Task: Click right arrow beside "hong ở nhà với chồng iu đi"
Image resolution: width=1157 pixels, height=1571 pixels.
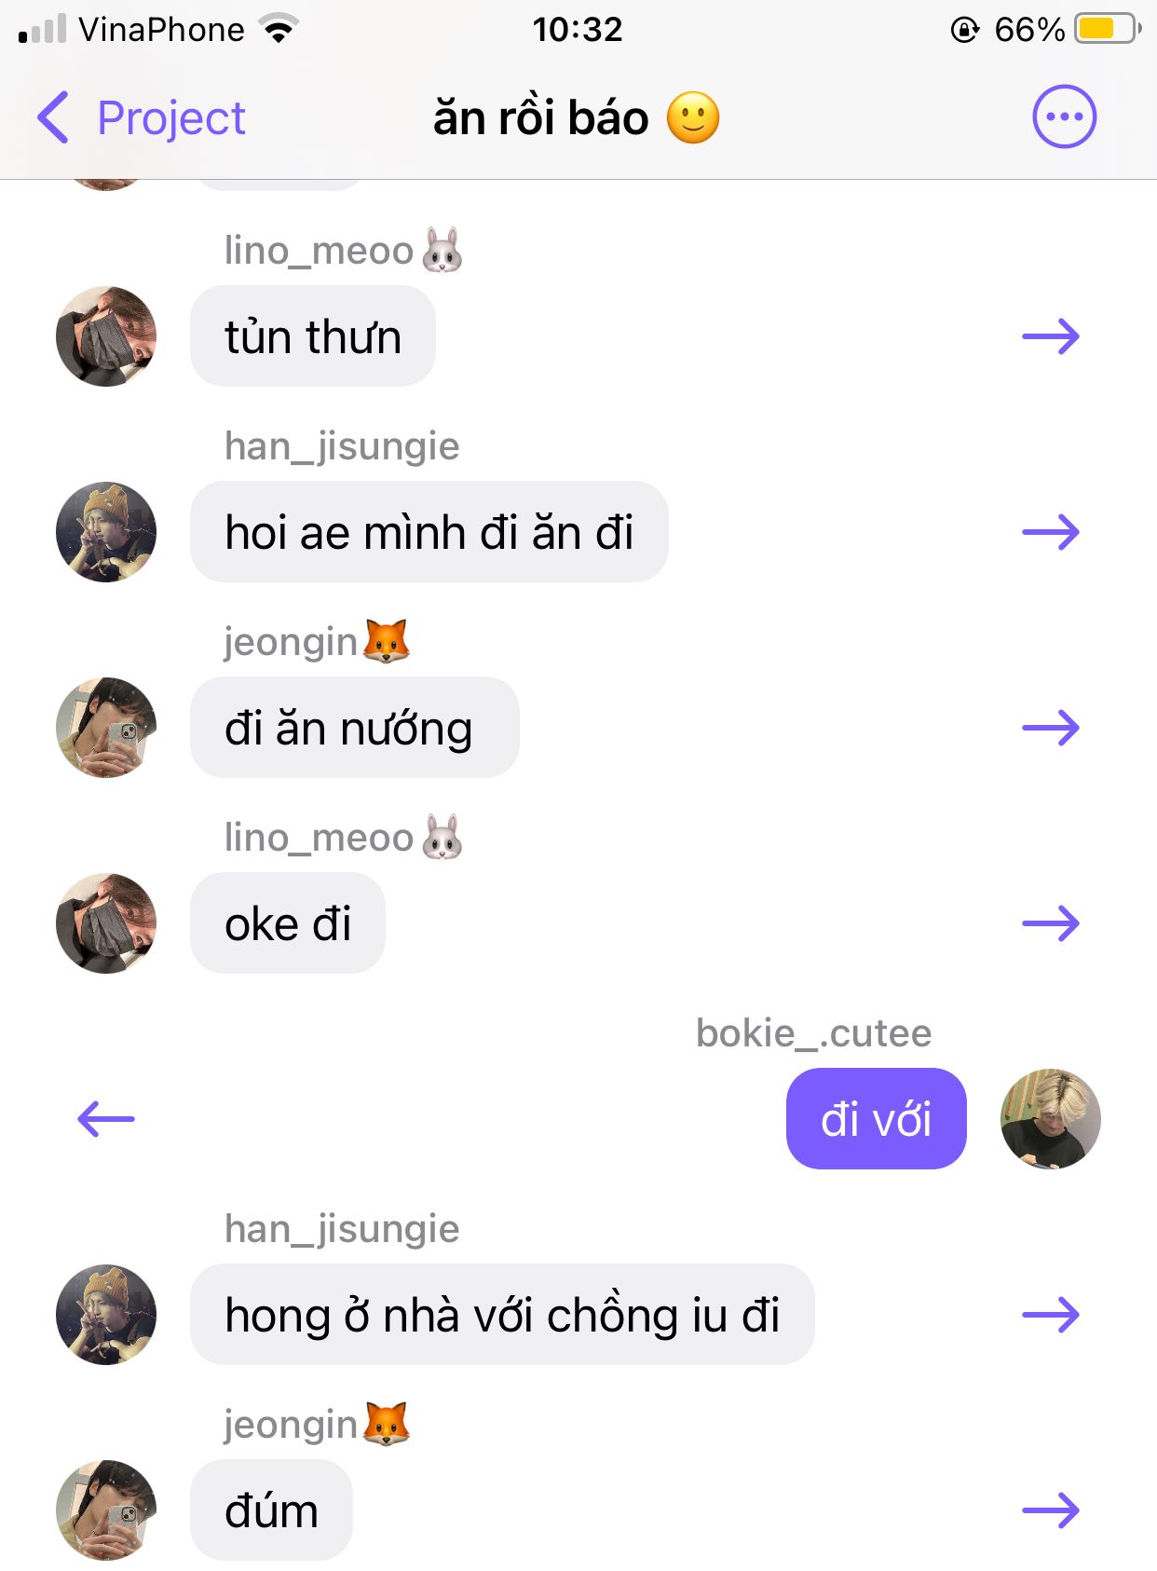Action: [x=1051, y=1315]
